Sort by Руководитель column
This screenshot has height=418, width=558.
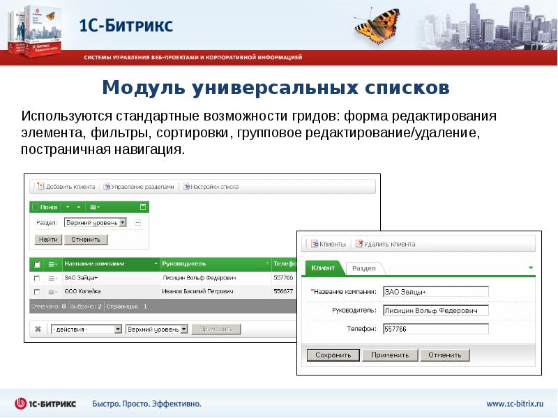[216, 264]
